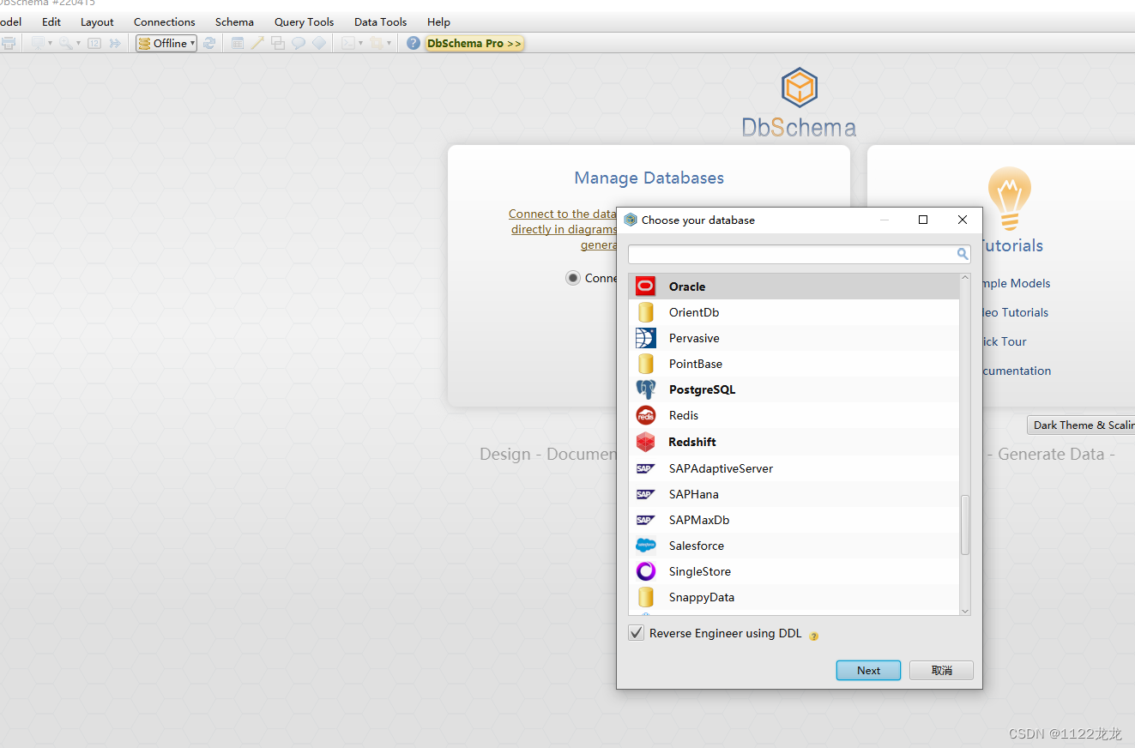
Task: Click the blue help question icon
Action: (x=414, y=43)
